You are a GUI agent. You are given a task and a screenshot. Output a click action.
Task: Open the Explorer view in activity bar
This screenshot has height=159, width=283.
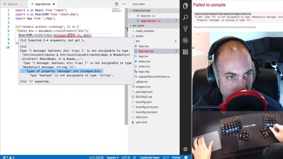click(x=185, y=6)
